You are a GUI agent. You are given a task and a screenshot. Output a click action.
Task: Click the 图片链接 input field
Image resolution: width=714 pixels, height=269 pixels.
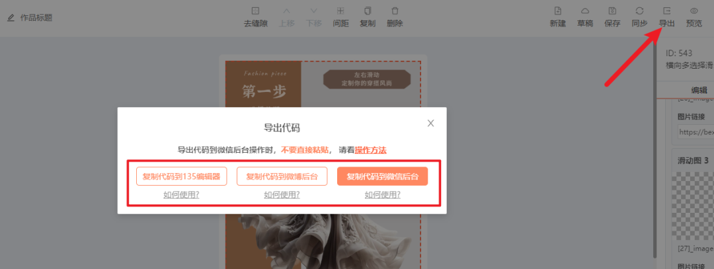coord(695,132)
